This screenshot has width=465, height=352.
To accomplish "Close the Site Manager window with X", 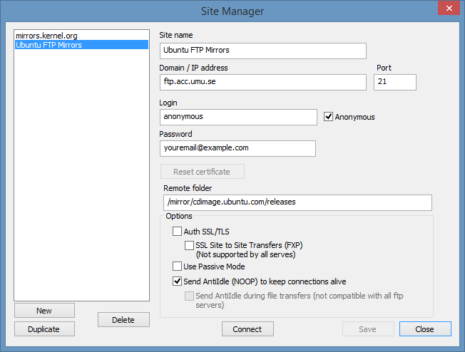I will pos(449,8).
